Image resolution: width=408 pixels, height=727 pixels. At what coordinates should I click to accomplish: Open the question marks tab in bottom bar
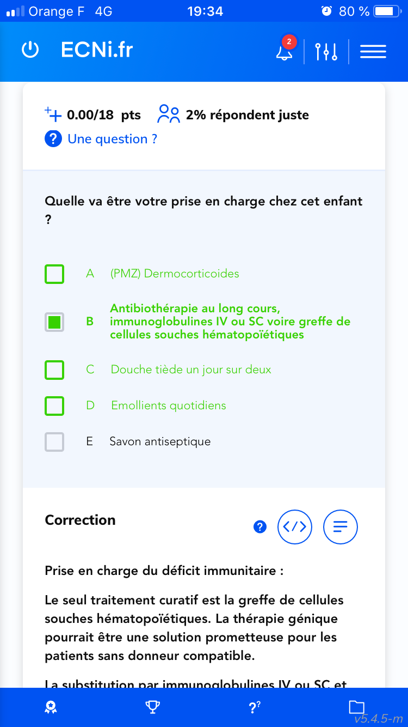click(254, 707)
